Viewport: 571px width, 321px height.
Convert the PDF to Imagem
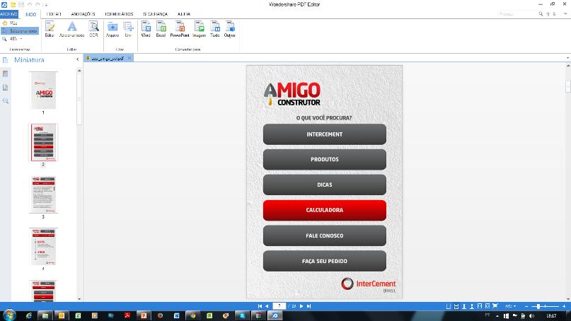click(x=200, y=29)
